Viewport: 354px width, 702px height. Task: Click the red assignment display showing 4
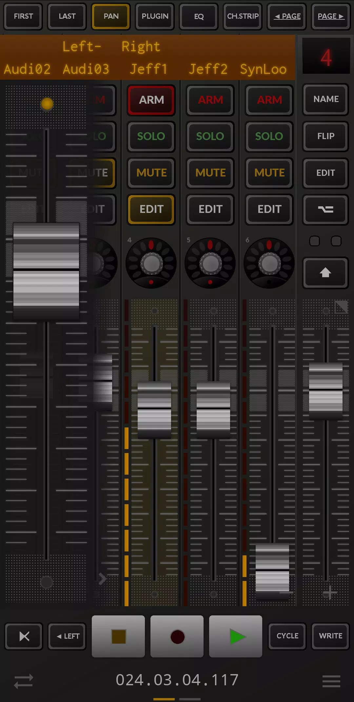click(x=326, y=56)
